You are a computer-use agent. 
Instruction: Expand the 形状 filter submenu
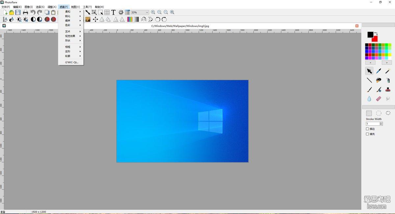tap(71, 40)
